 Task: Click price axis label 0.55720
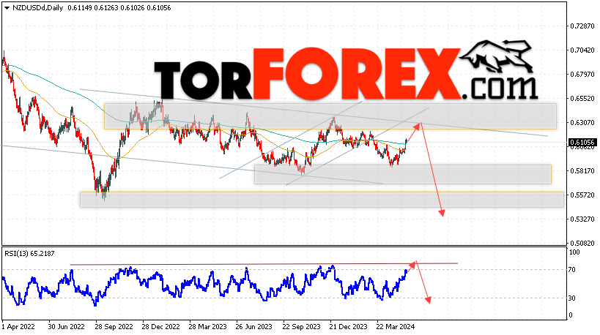(x=582, y=195)
